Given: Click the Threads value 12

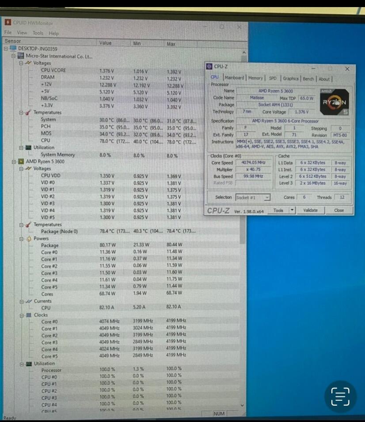Looking at the screenshot, I should pos(342,197).
